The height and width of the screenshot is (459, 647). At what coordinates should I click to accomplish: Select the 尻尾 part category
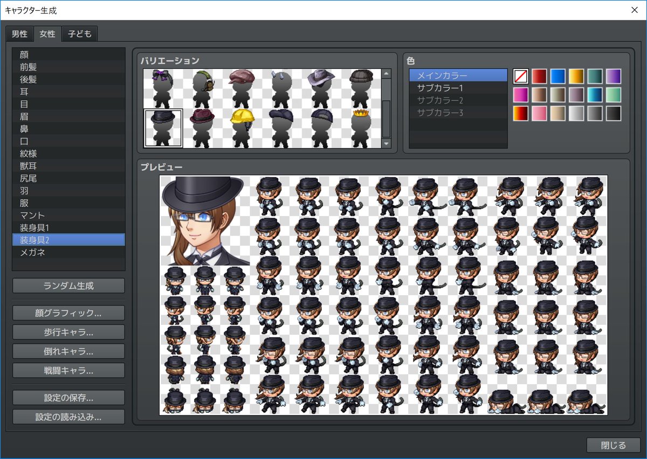(x=68, y=178)
